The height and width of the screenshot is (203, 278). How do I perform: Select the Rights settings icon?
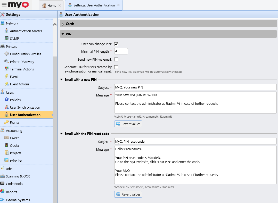click(6, 122)
